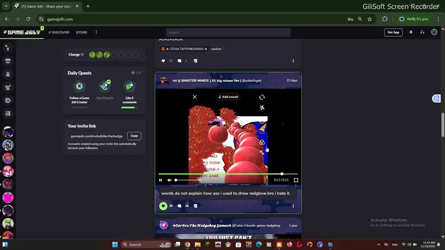Open the user avatar menu in header
This screenshot has width=445, height=250.
(434, 32)
